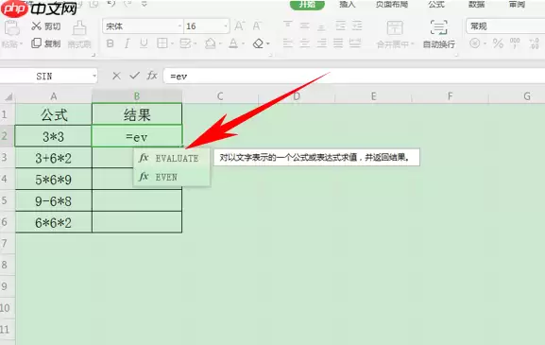The image size is (545, 345).
Task: Click the top align icon
Action: tap(287, 26)
